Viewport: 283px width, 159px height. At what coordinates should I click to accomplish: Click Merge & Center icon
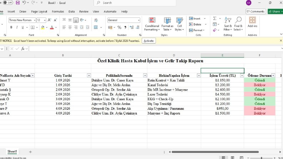[96, 27]
